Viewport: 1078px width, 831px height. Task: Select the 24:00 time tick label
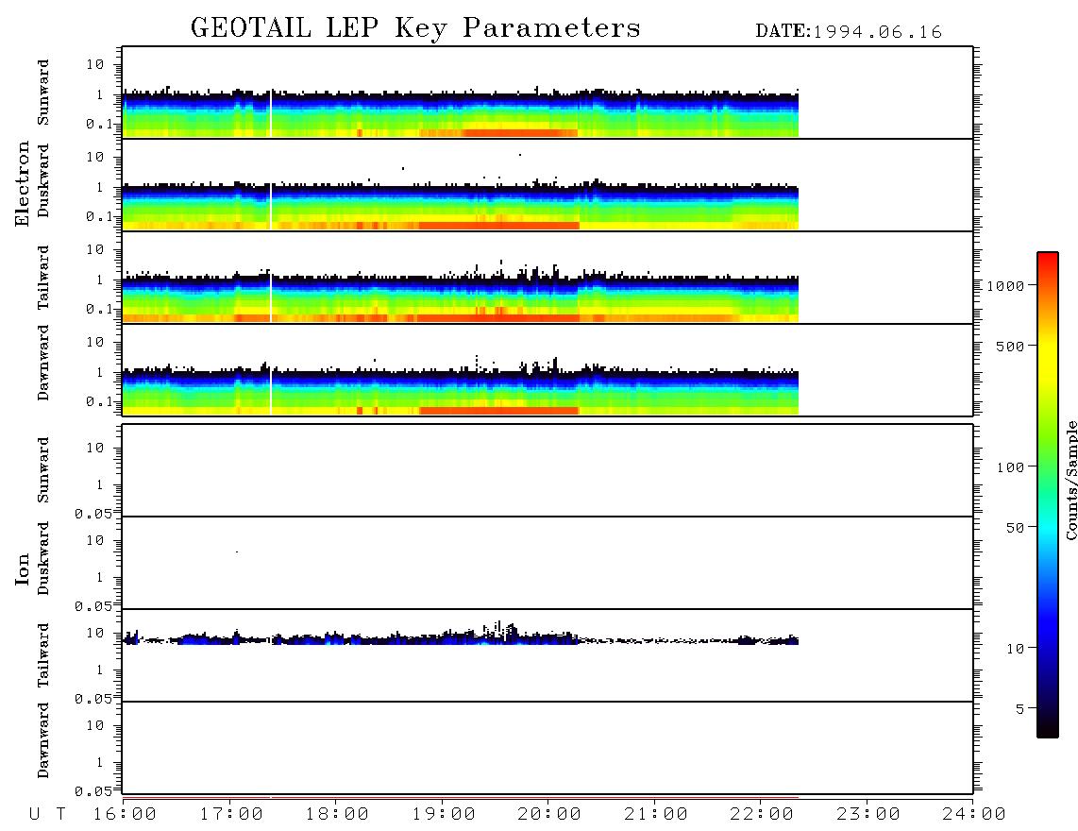[974, 815]
